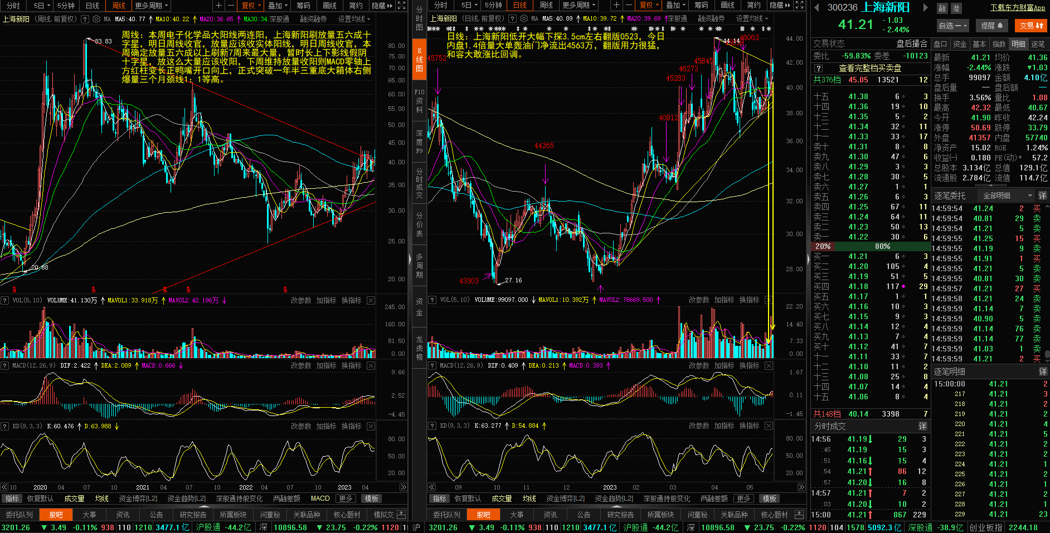Close the left KD indicator panel
The image size is (1050, 533).
pyautogui.click(x=371, y=426)
